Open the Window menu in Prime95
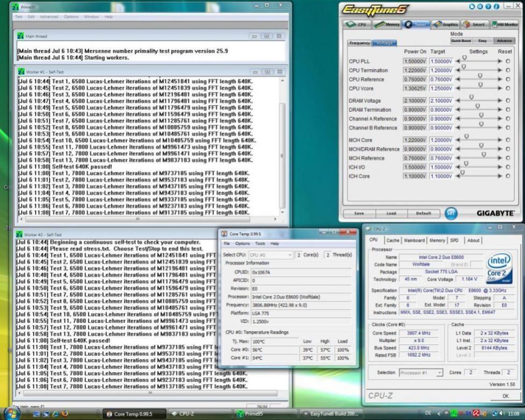Screen dimensions: 525x420 coord(91,17)
